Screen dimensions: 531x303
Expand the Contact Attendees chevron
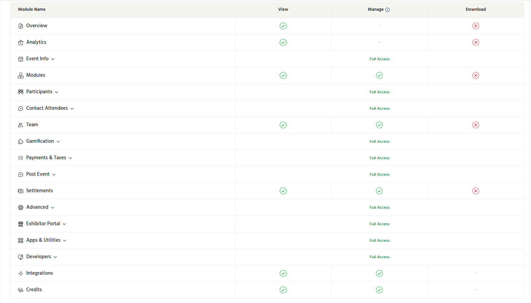(72, 109)
